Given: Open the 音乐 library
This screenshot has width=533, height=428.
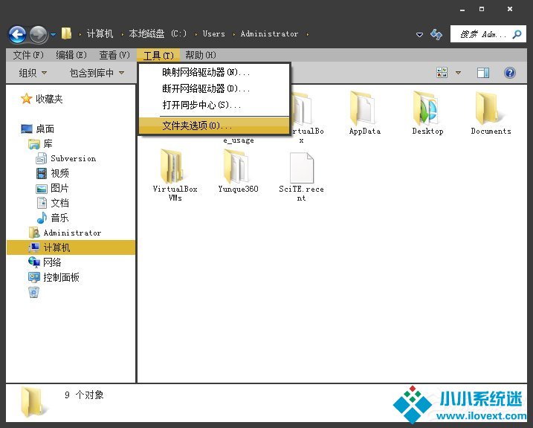Looking at the screenshot, I should click(x=52, y=218).
